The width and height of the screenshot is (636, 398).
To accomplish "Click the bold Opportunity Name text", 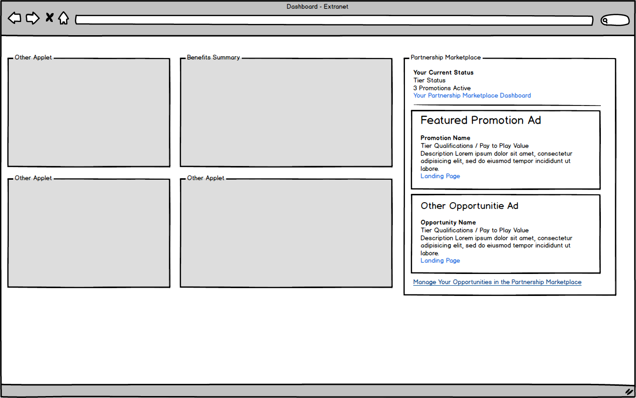I will pos(448,223).
